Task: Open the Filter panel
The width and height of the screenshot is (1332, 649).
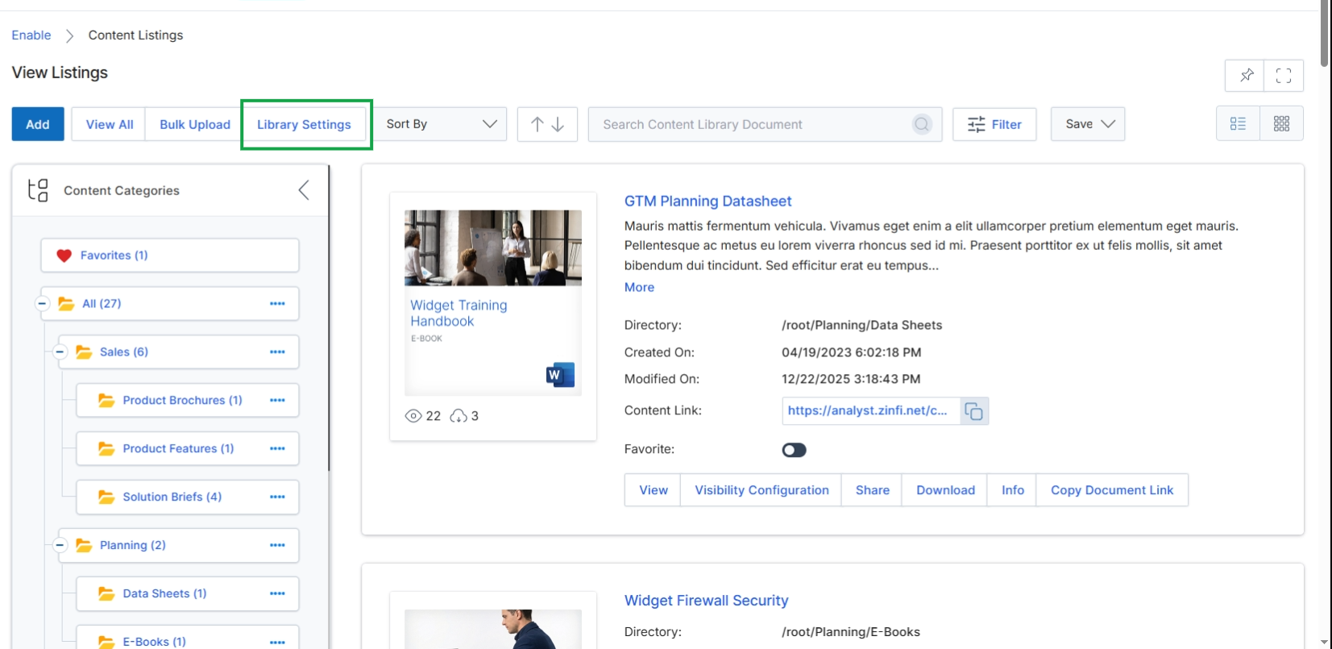Action: 994,124
